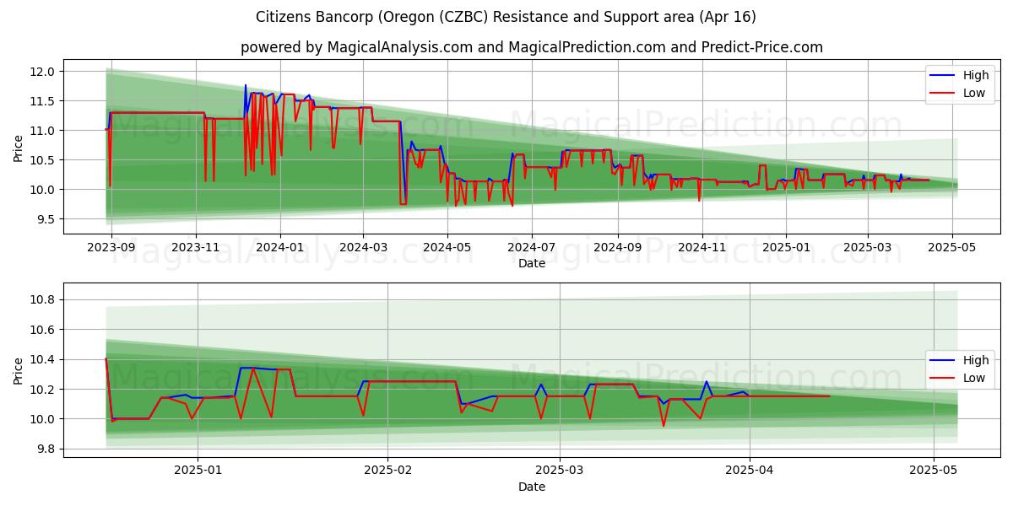1013x506 pixels.
Task: Click 'Low' in the top chart legend
Action: tap(974, 93)
